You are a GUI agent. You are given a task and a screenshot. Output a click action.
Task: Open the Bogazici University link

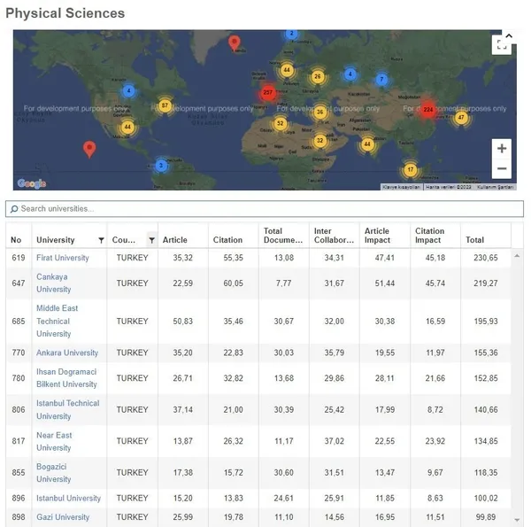[x=53, y=473]
